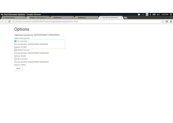Click Mr.'s Account label text
Screen dimensions: 173x123
tap(23, 59)
